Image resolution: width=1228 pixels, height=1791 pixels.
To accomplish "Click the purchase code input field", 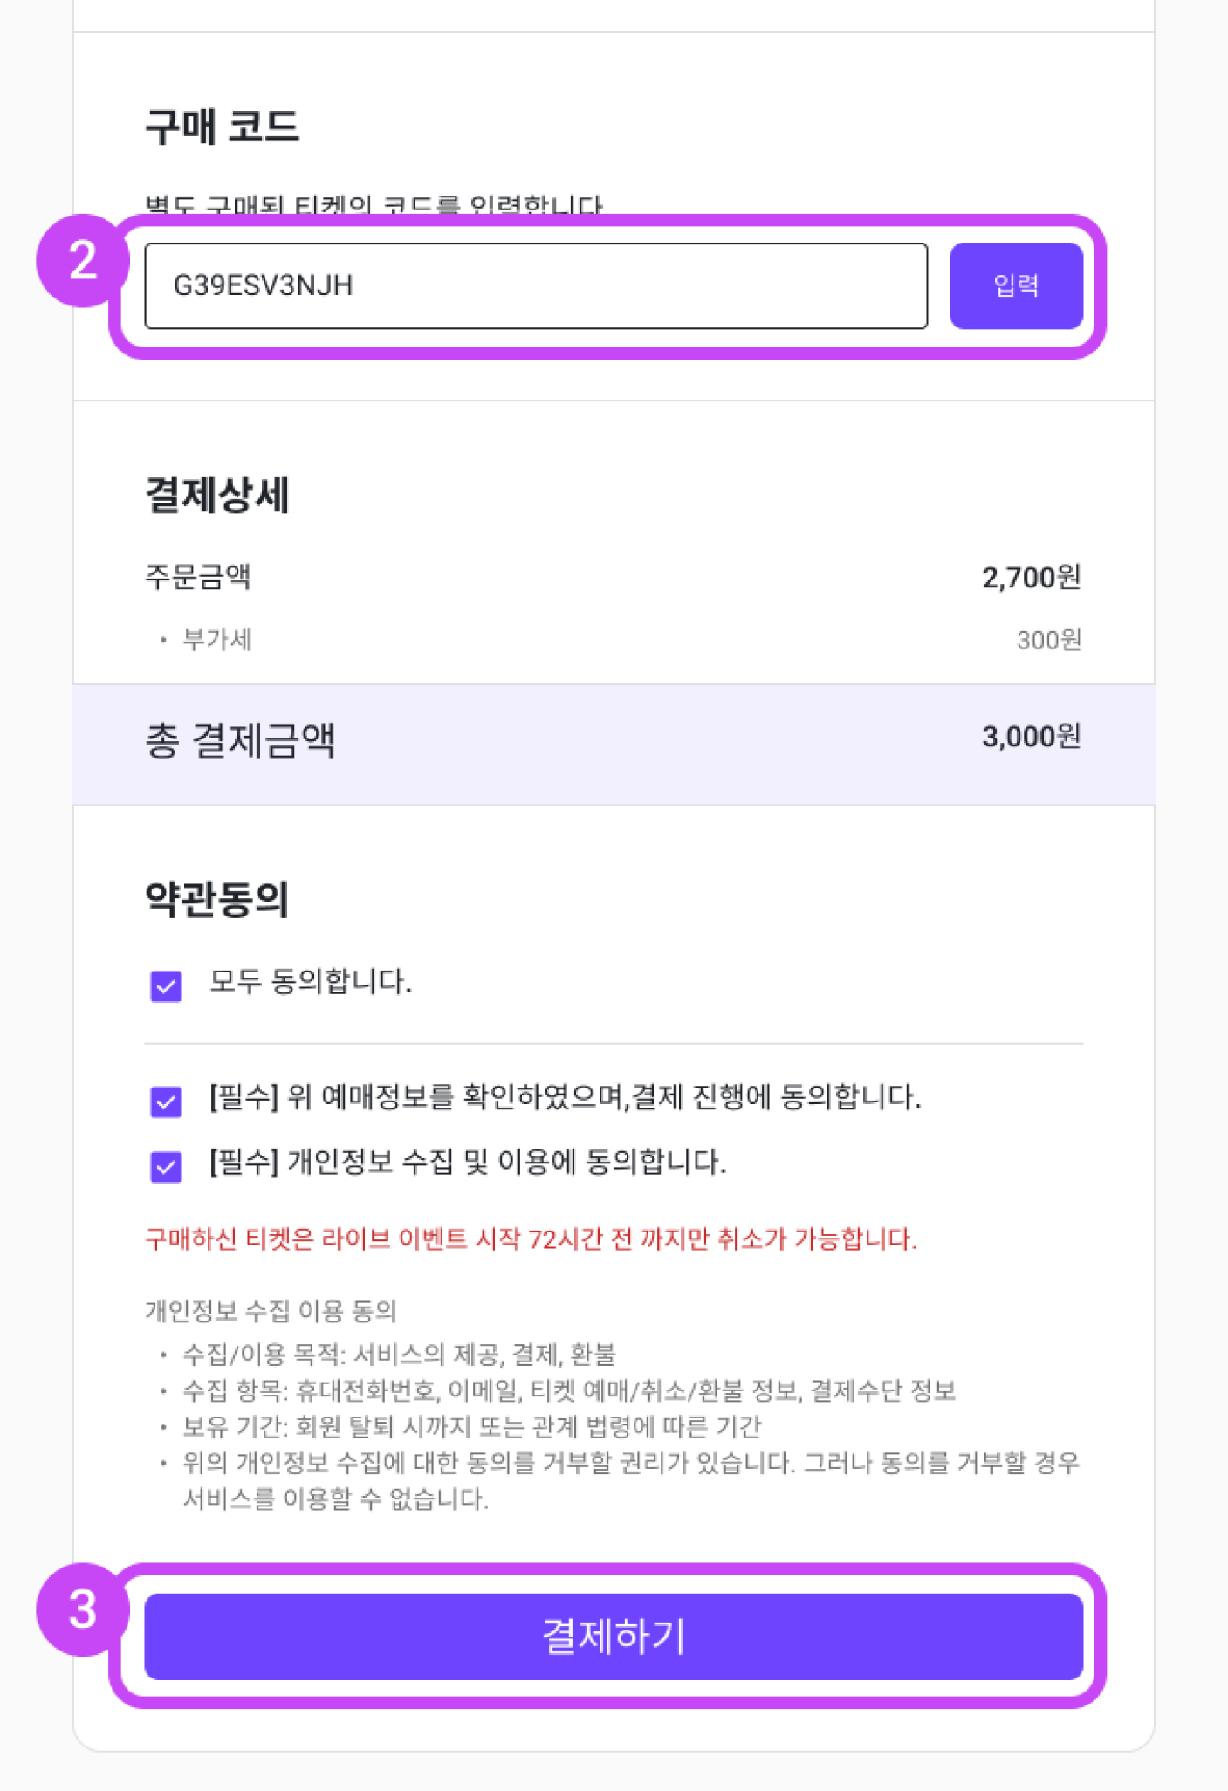I will tap(536, 285).
